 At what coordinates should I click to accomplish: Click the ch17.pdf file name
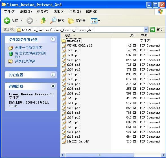tap(73, 132)
